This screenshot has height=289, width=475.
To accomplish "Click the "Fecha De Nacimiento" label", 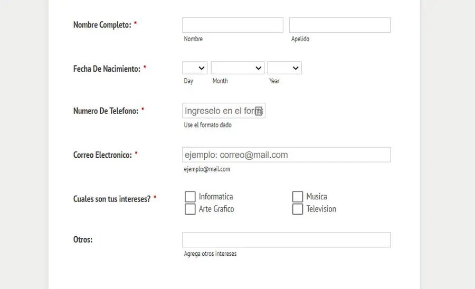I will coord(107,69).
